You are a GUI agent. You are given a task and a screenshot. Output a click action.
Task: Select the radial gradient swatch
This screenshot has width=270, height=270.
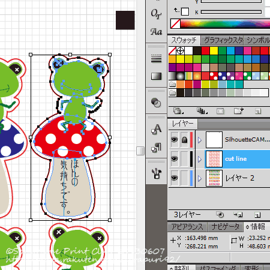[x=180, y=76]
